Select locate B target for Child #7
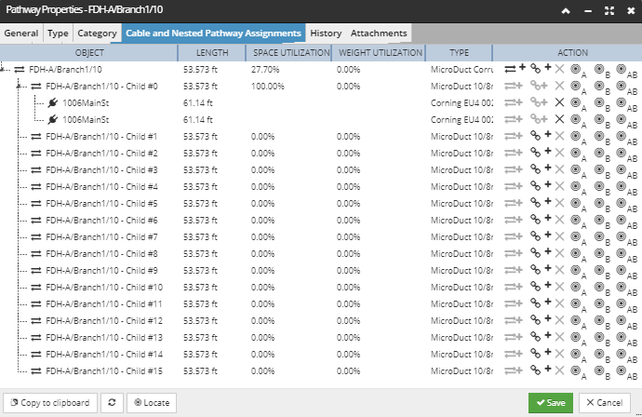Image resolution: width=642 pixels, height=417 pixels. point(600,236)
